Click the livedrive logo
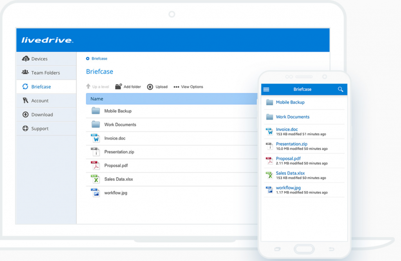The width and height of the screenshot is (401, 261). pyautogui.click(x=47, y=40)
